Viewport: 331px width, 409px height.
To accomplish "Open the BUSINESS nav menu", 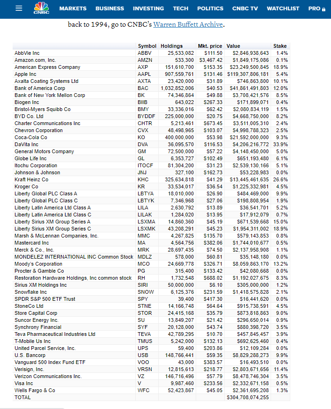I will 110,8.
